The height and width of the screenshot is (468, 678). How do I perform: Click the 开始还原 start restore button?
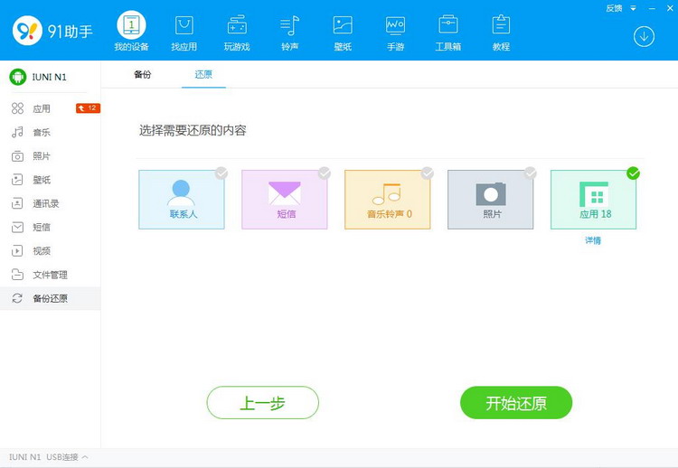pyautogui.click(x=515, y=403)
